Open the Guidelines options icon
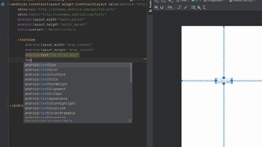This screenshot has width=262, height=147. (204, 7)
